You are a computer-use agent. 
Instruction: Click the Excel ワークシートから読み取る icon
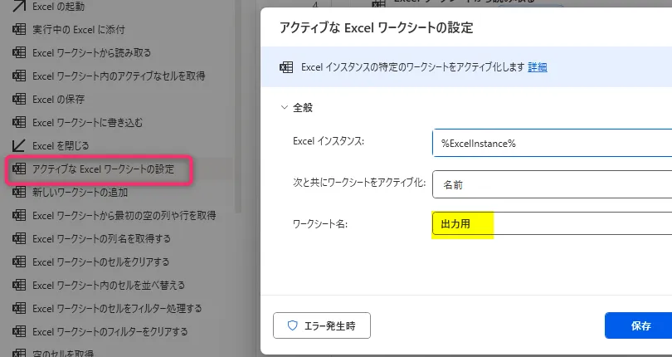[x=18, y=52]
